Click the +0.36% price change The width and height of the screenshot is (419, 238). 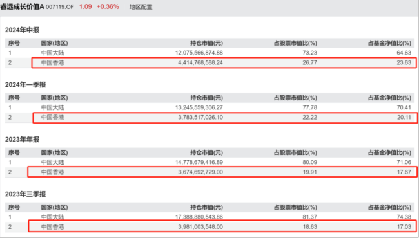(x=108, y=7)
